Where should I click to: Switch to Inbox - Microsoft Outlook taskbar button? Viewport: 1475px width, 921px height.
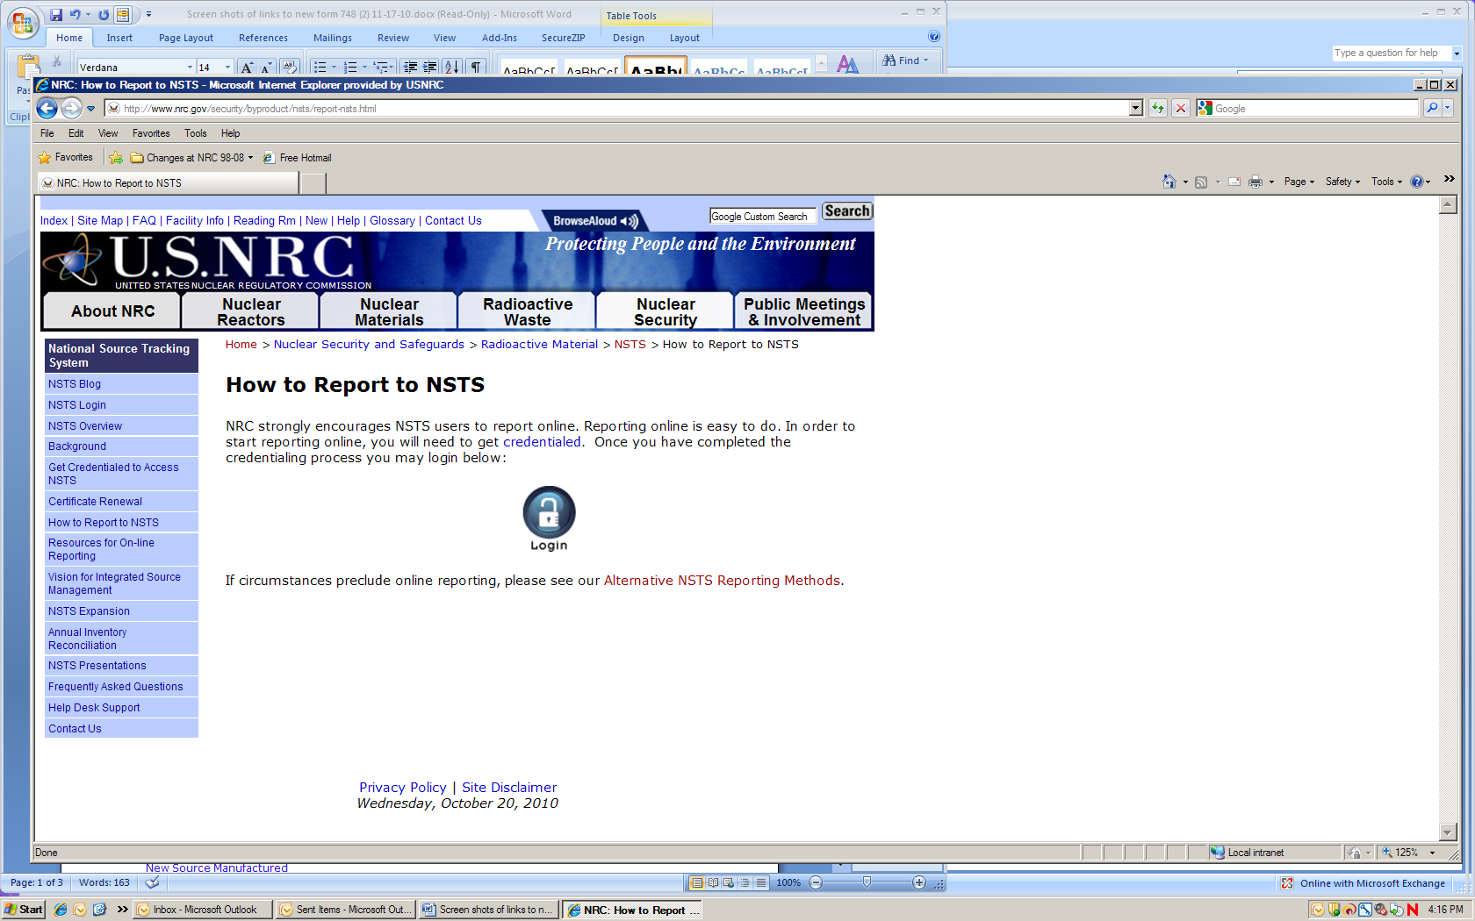click(203, 910)
